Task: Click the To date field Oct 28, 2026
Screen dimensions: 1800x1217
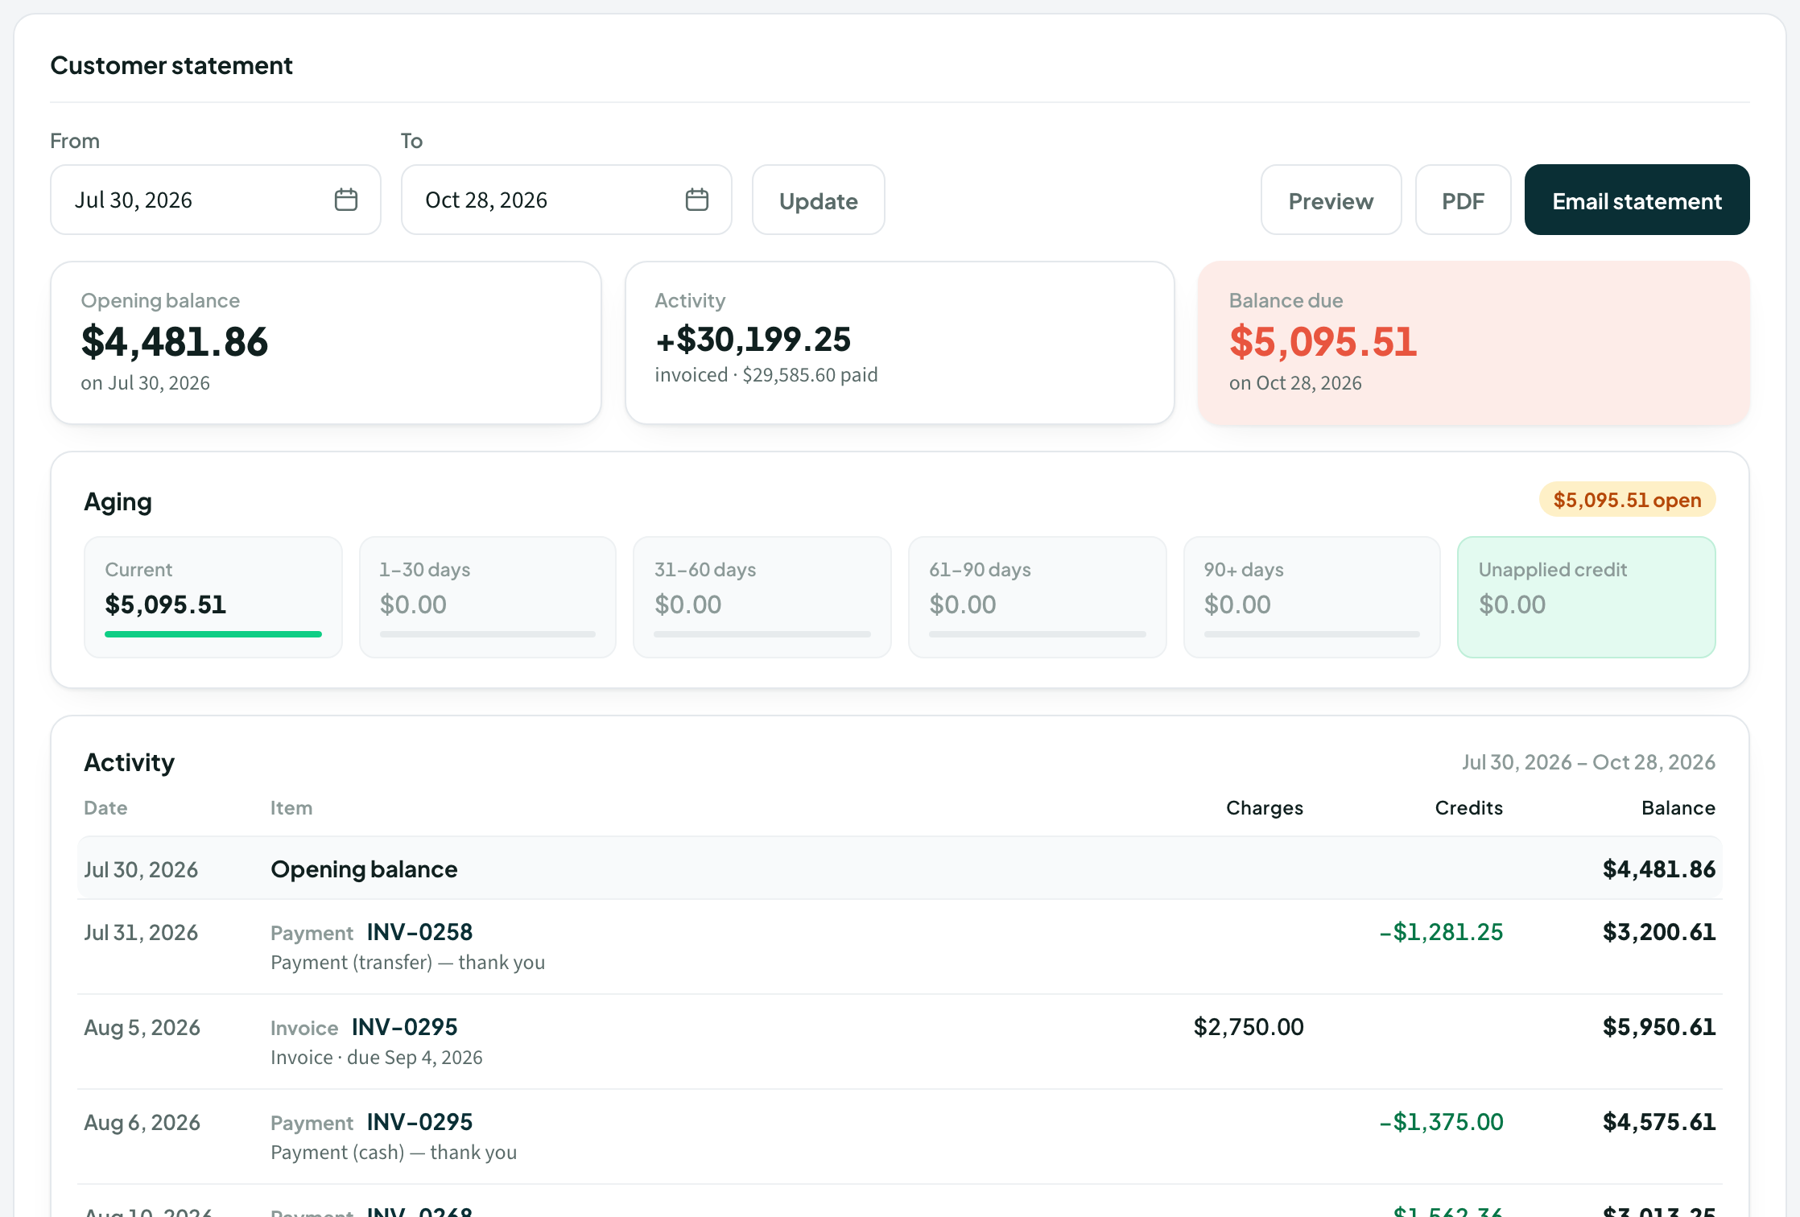Action: click(x=567, y=200)
